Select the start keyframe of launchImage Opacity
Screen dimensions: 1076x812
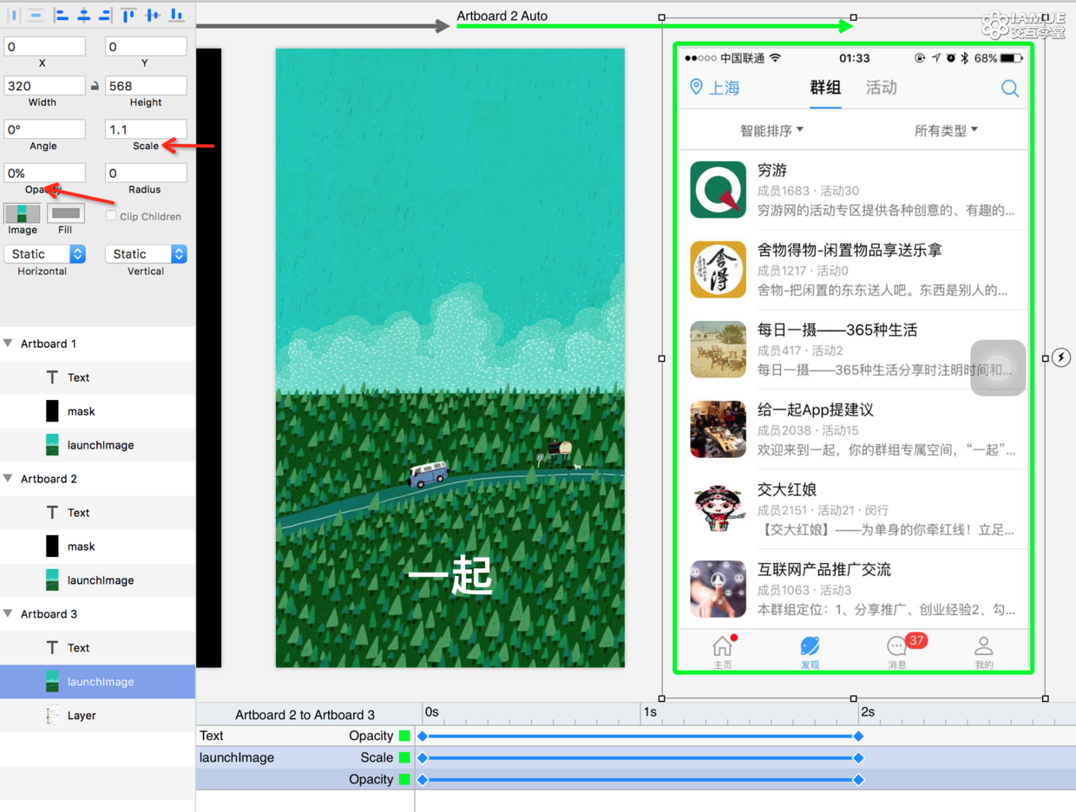click(x=423, y=779)
